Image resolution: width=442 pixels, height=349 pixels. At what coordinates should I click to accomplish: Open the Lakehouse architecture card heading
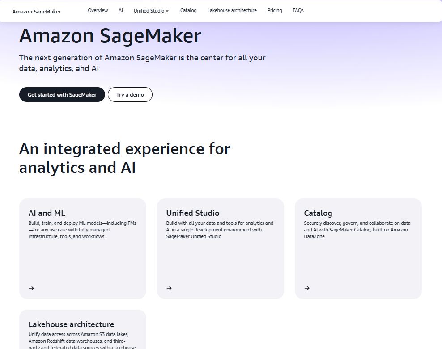click(71, 324)
